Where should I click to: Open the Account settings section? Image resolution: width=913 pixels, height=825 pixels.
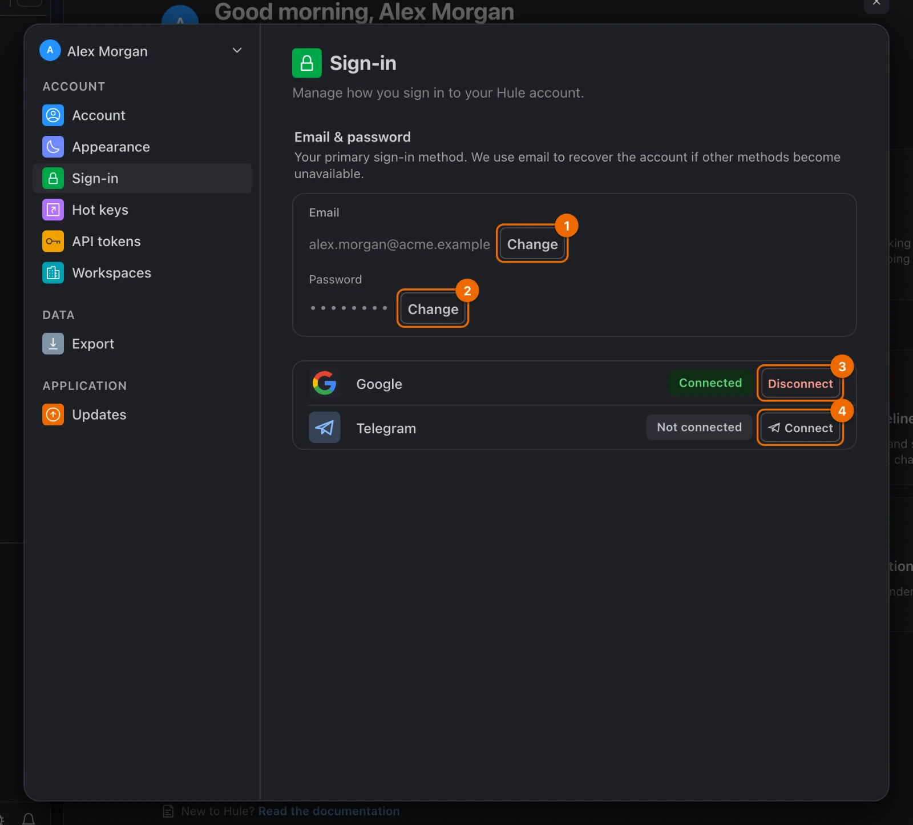point(142,115)
